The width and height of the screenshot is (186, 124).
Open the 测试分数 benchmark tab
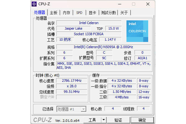click(x=108, y=13)
